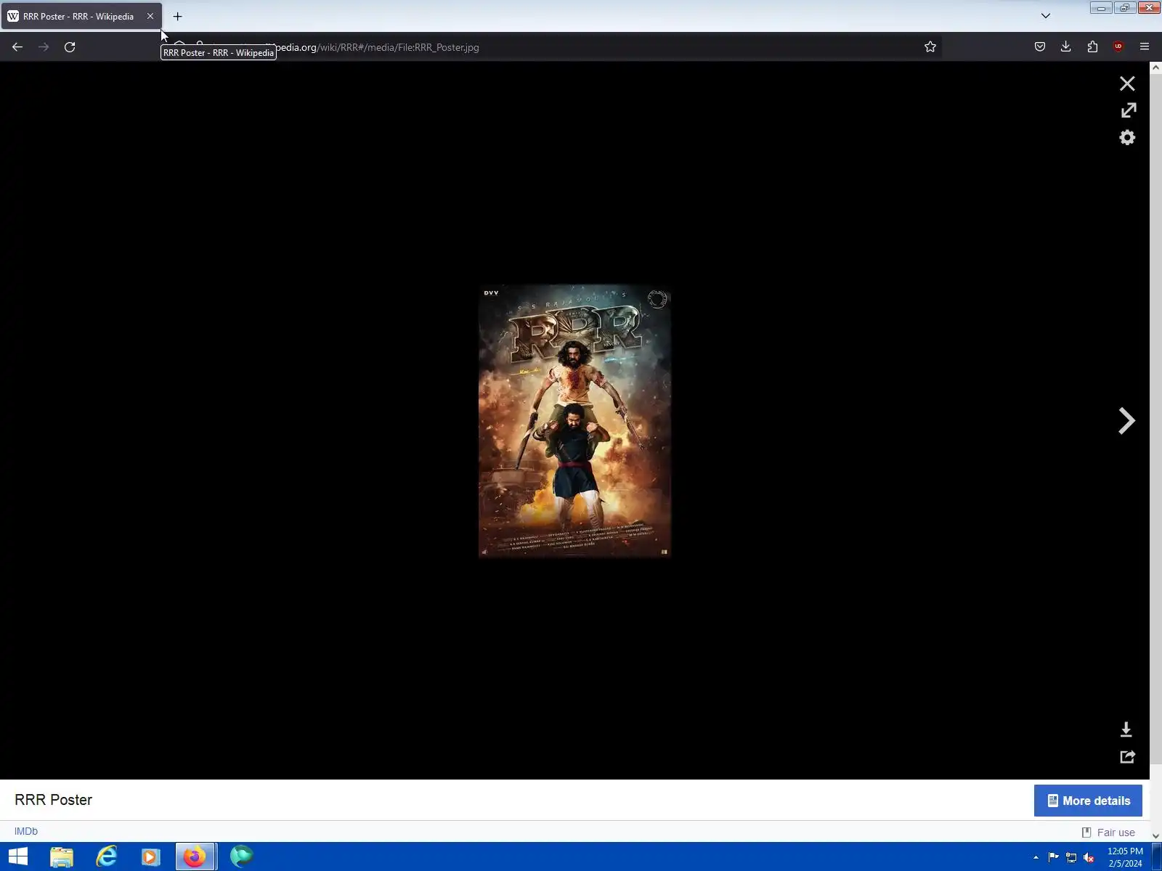Select the RRR Poster - RRR - Wikipedia tab
1162x871 pixels.
(x=81, y=16)
